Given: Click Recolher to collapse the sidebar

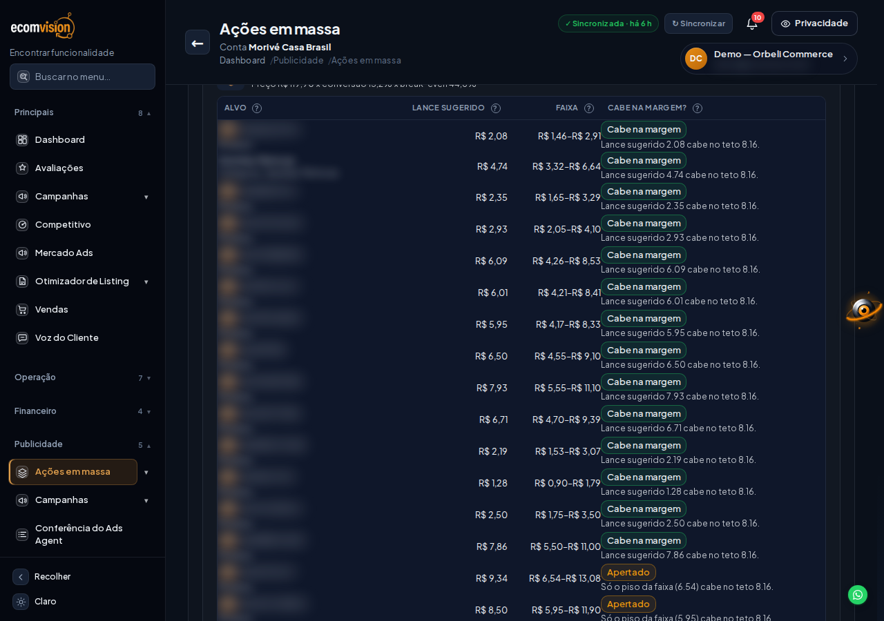Looking at the screenshot, I should click(41, 577).
